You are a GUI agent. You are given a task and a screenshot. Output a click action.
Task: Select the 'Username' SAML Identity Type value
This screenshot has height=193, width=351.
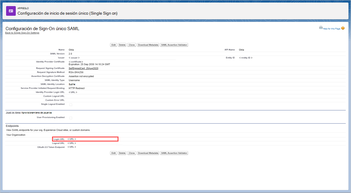click(x=74, y=80)
